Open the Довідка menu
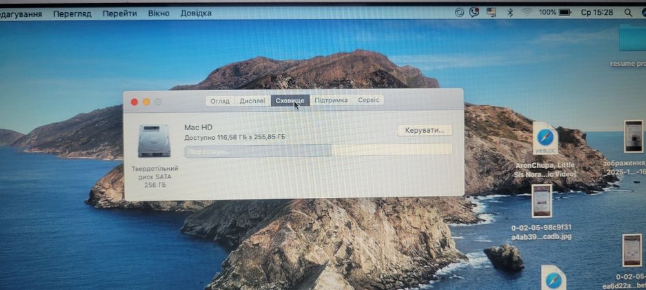Image resolution: width=646 pixels, height=290 pixels. pyautogui.click(x=196, y=13)
